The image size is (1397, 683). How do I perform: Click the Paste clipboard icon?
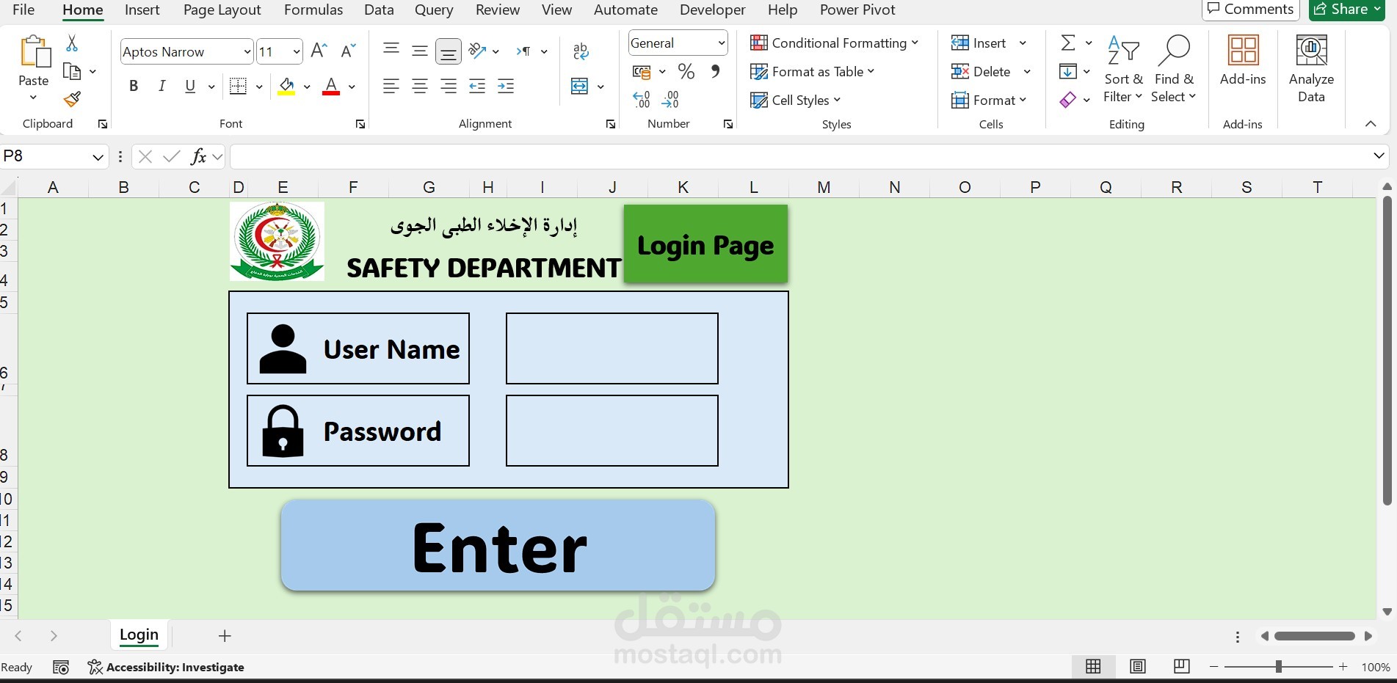point(34,52)
